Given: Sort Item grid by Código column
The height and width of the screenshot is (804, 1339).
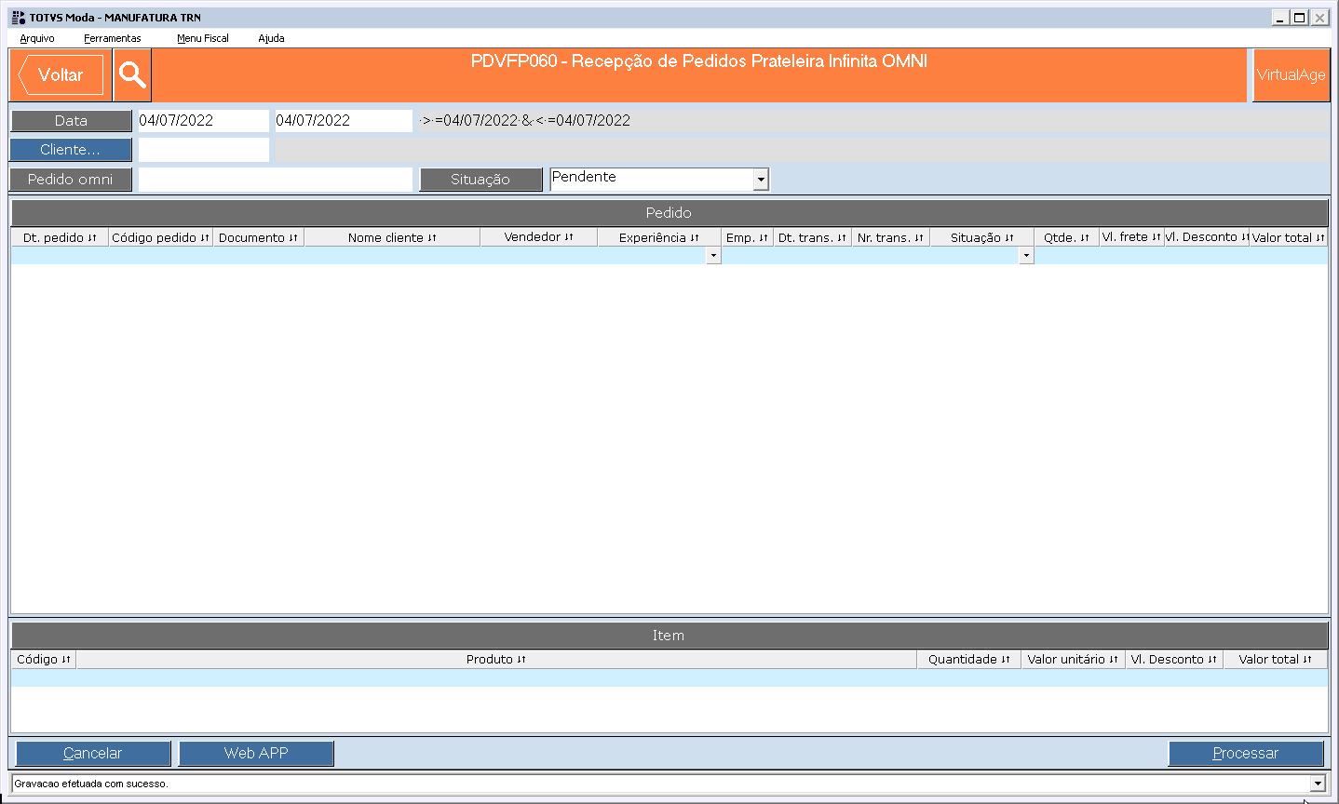Looking at the screenshot, I should [x=44, y=660].
